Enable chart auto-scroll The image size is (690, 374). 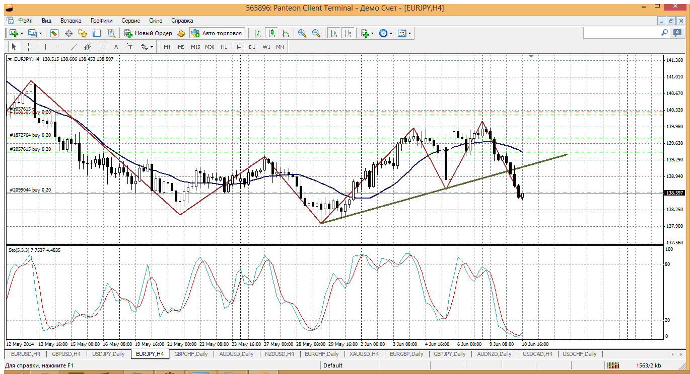pos(333,33)
